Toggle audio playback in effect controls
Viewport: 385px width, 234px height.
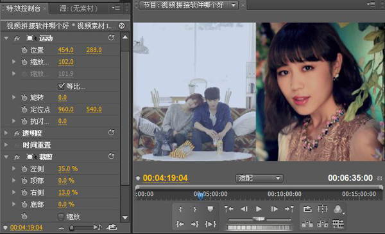click(98, 227)
